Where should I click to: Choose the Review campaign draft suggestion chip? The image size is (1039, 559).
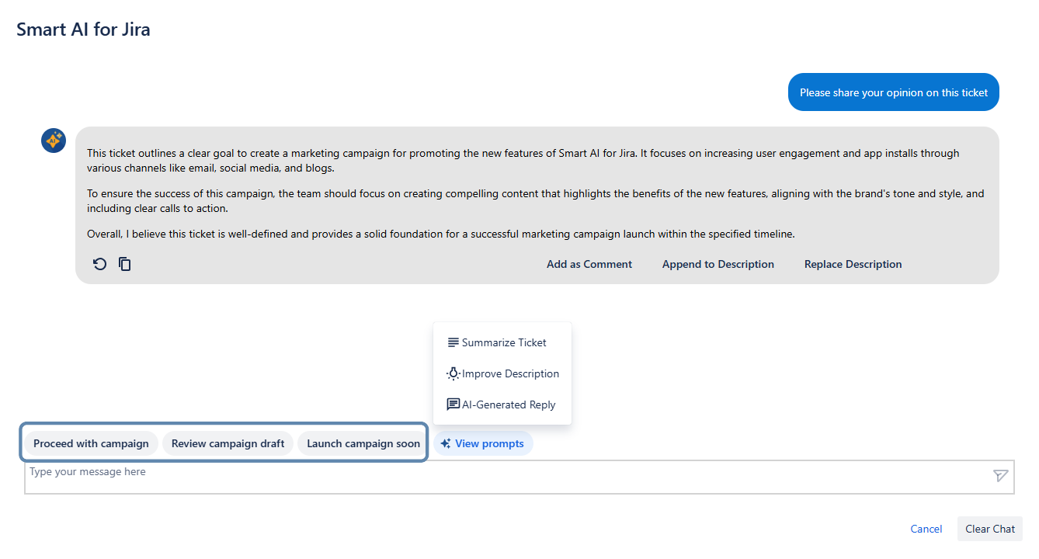coord(228,444)
